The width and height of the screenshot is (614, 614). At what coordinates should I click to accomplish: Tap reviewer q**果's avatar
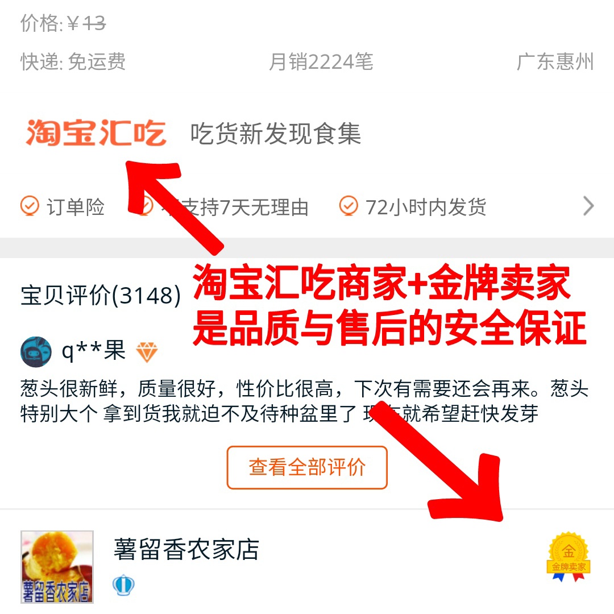[36, 352]
